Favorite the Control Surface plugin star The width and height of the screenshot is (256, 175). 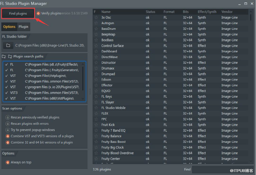[x=96, y=46]
